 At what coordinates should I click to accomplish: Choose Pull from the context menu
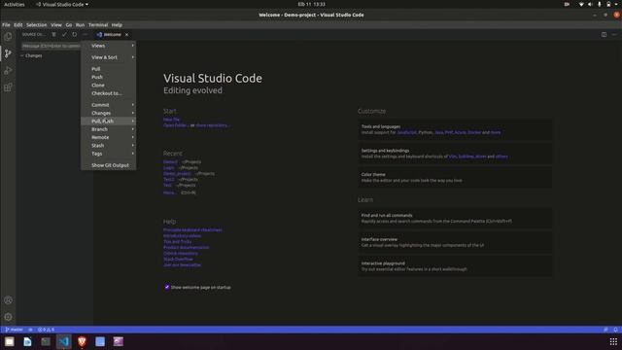point(108,69)
